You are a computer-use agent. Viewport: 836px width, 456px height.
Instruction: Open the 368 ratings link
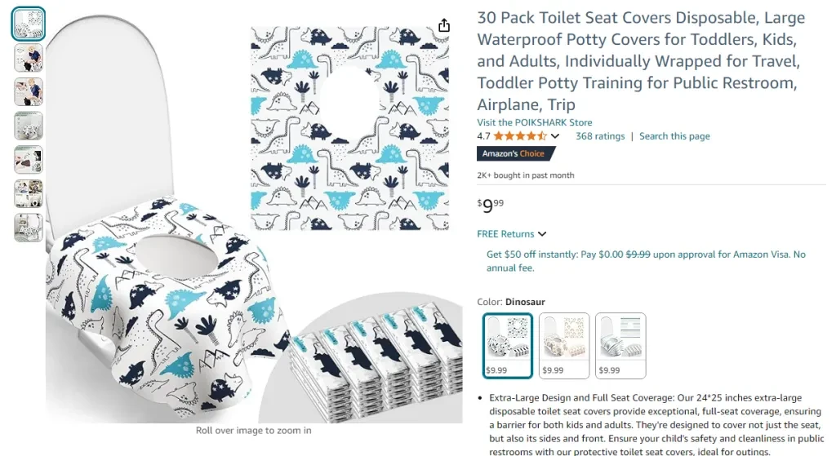600,136
